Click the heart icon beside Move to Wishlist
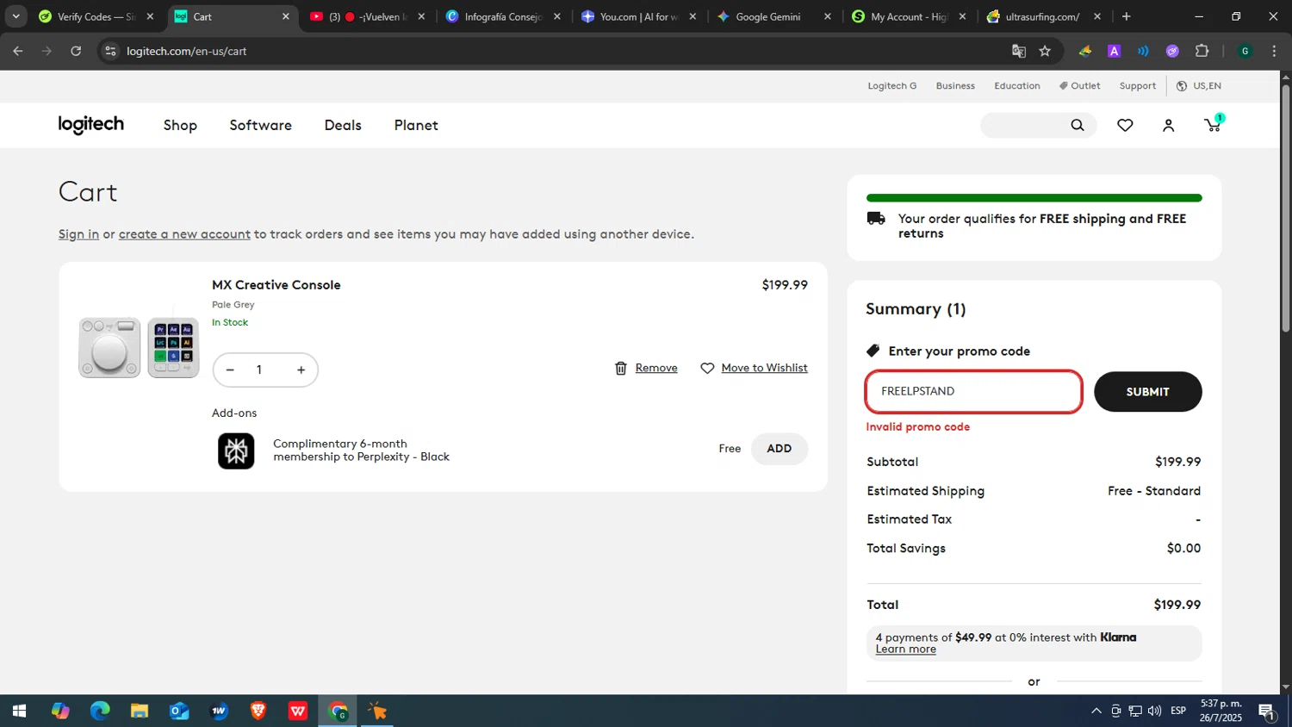 (x=707, y=369)
